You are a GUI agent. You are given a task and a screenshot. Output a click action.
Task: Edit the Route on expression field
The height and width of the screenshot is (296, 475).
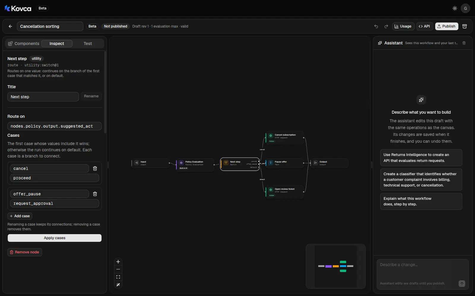coord(55,126)
